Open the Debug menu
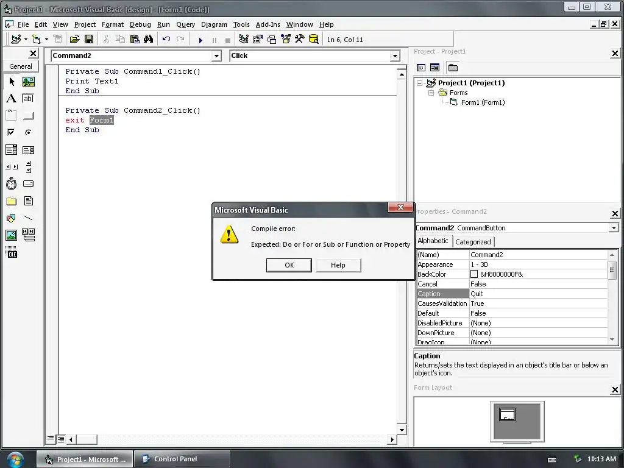 141,24
